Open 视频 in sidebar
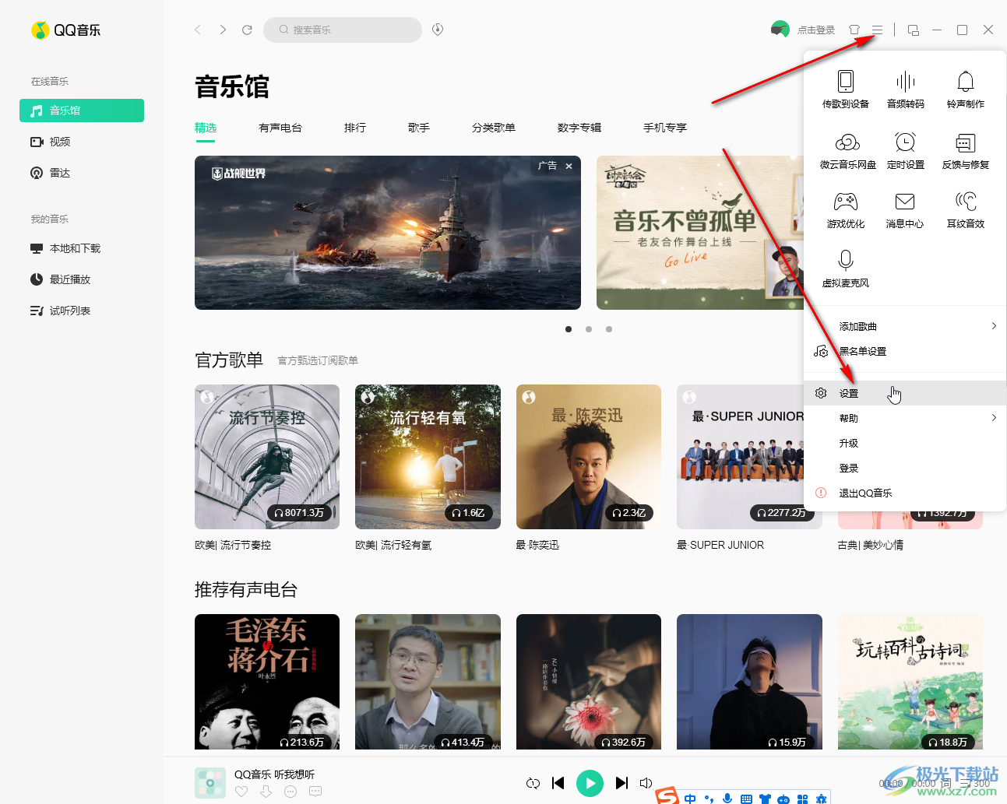The image size is (1007, 804). [82, 142]
